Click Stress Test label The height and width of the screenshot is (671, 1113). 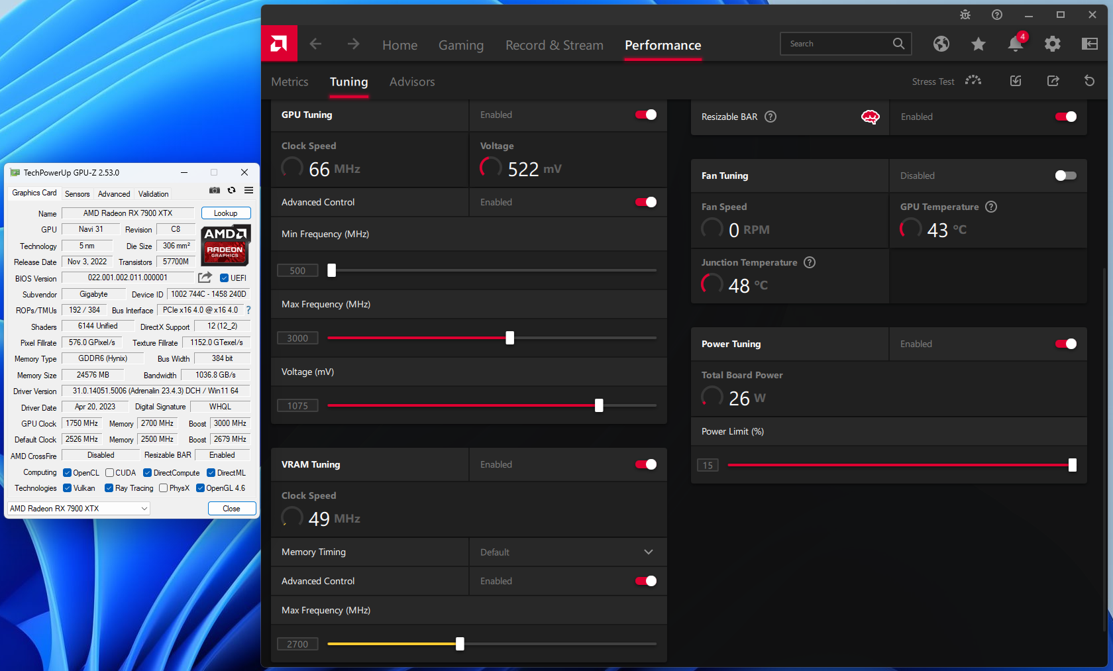(x=933, y=81)
